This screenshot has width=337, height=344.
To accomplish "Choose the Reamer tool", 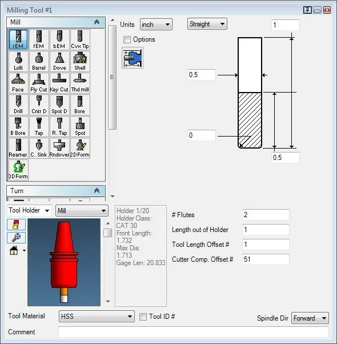I will (18, 149).
